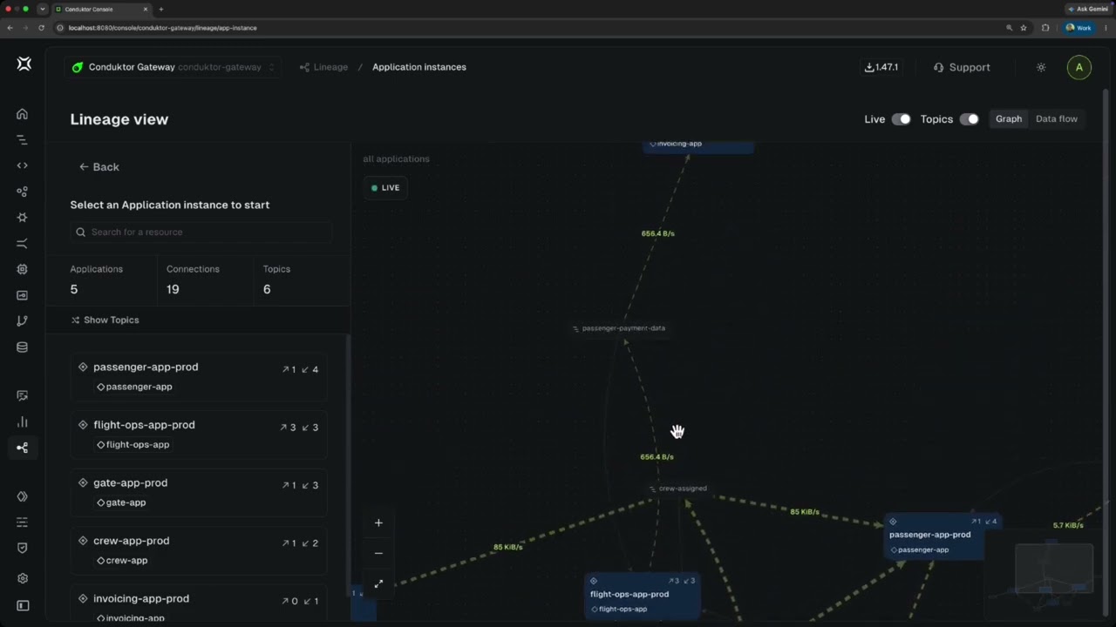Click Ask Gemini button
The height and width of the screenshot is (627, 1116).
(x=1087, y=9)
